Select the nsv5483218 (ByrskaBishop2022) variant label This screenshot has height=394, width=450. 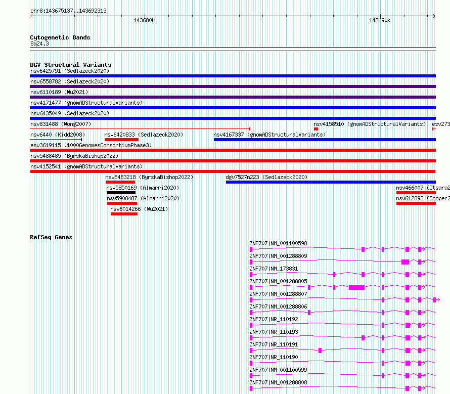149,177
